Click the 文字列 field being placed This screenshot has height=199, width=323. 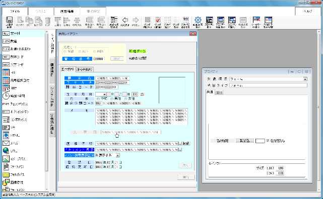131,132
